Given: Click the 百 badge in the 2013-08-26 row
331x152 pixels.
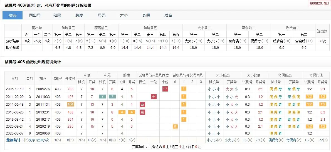Looking at the screenshot, I should coord(142,112).
